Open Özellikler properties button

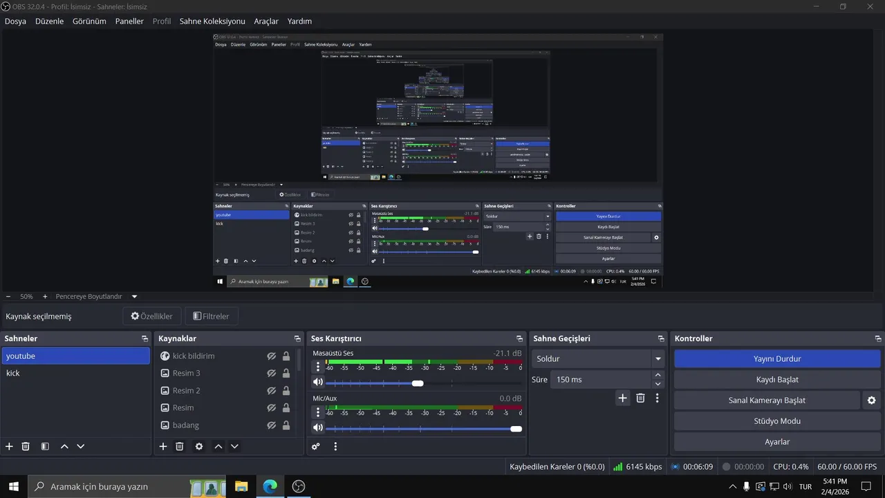click(x=152, y=316)
